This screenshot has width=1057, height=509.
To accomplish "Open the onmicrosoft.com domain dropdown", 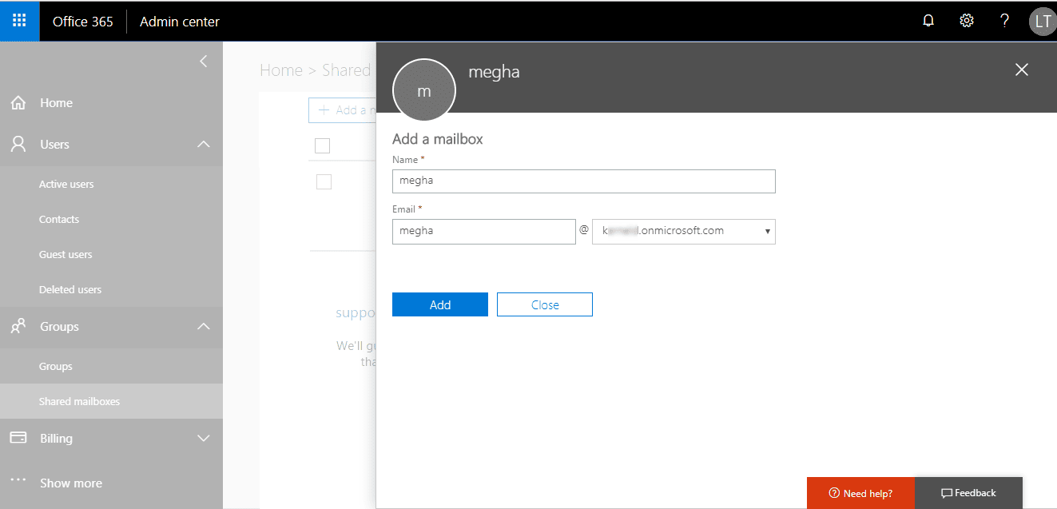I will click(683, 232).
